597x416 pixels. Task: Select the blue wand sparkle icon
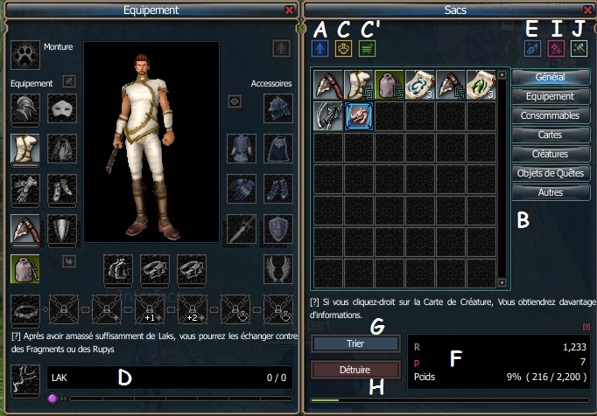click(532, 49)
